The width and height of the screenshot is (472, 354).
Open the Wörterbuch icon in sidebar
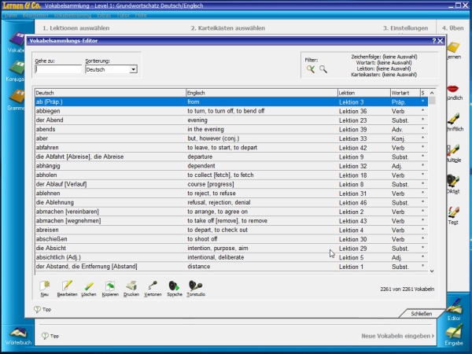[18, 333]
